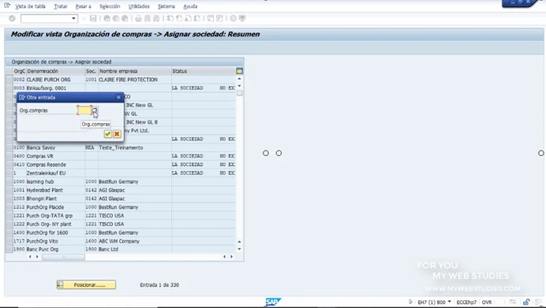The height and width of the screenshot is (308, 546).
Task: Close the Otra entrada dialog
Action: [x=118, y=98]
